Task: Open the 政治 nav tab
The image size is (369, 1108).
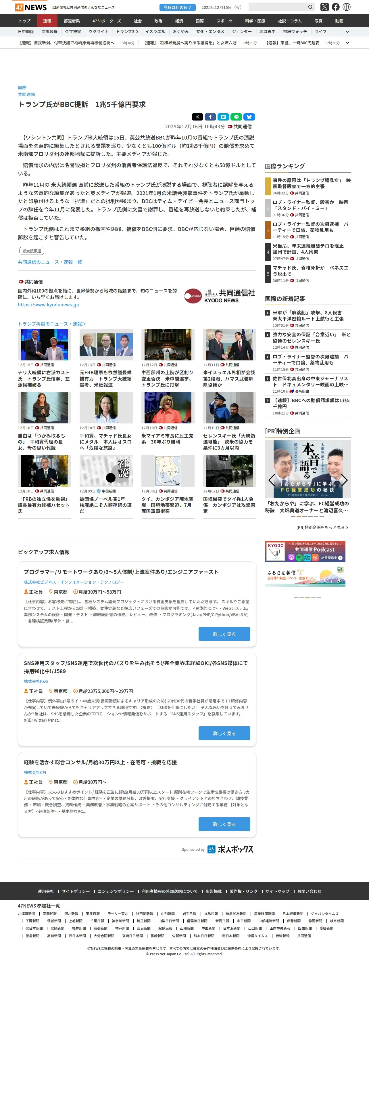Action: tap(158, 21)
